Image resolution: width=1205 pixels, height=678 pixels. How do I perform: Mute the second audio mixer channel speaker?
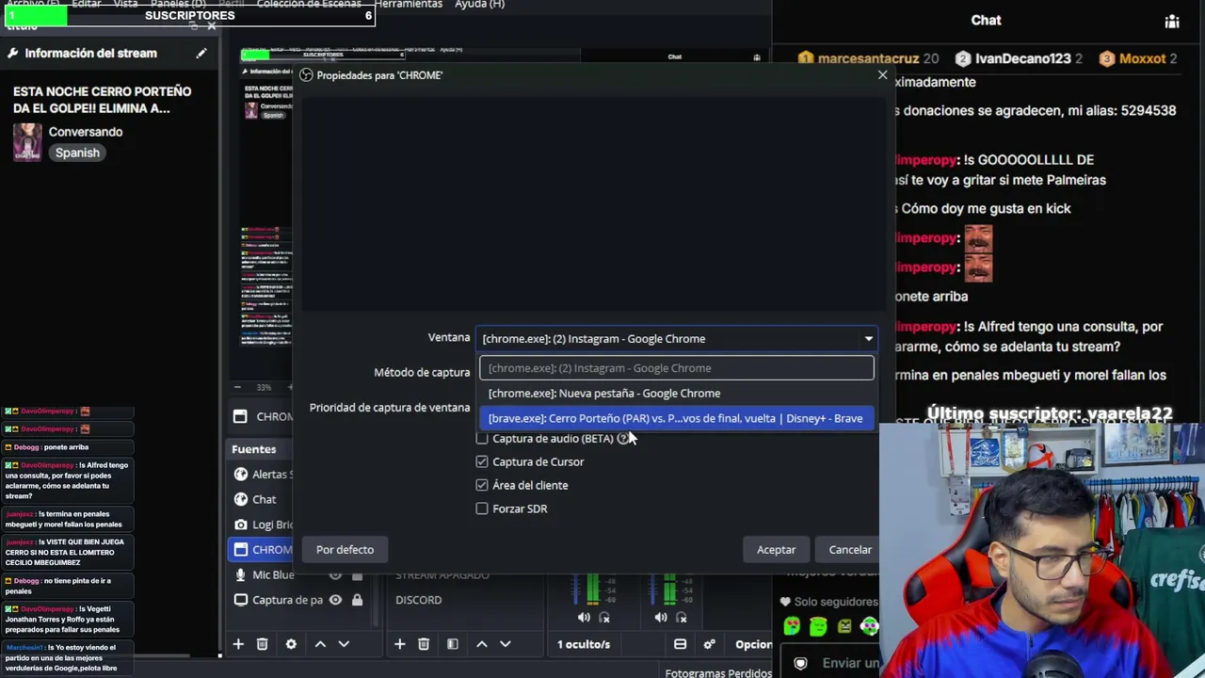661,618
